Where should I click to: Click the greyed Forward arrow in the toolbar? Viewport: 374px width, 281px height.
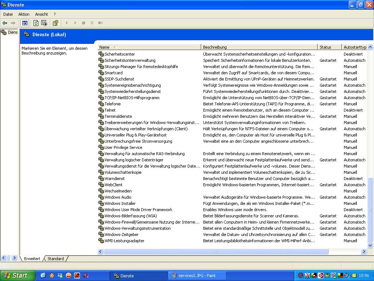pyautogui.click(x=13, y=23)
